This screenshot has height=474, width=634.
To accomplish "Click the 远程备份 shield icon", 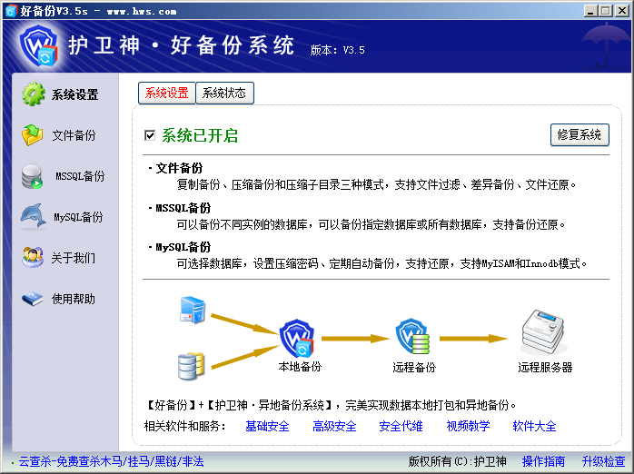I will [412, 336].
